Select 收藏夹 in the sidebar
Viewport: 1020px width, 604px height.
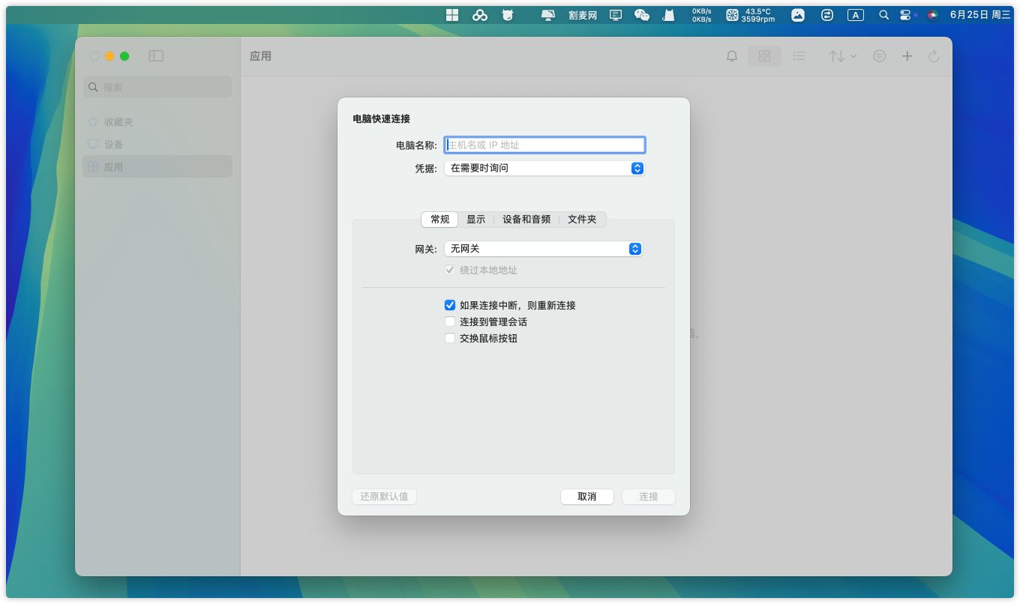(118, 122)
